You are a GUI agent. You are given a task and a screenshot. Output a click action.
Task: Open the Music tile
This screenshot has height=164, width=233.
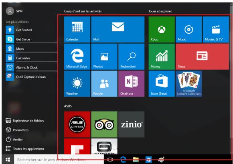click(x=189, y=29)
